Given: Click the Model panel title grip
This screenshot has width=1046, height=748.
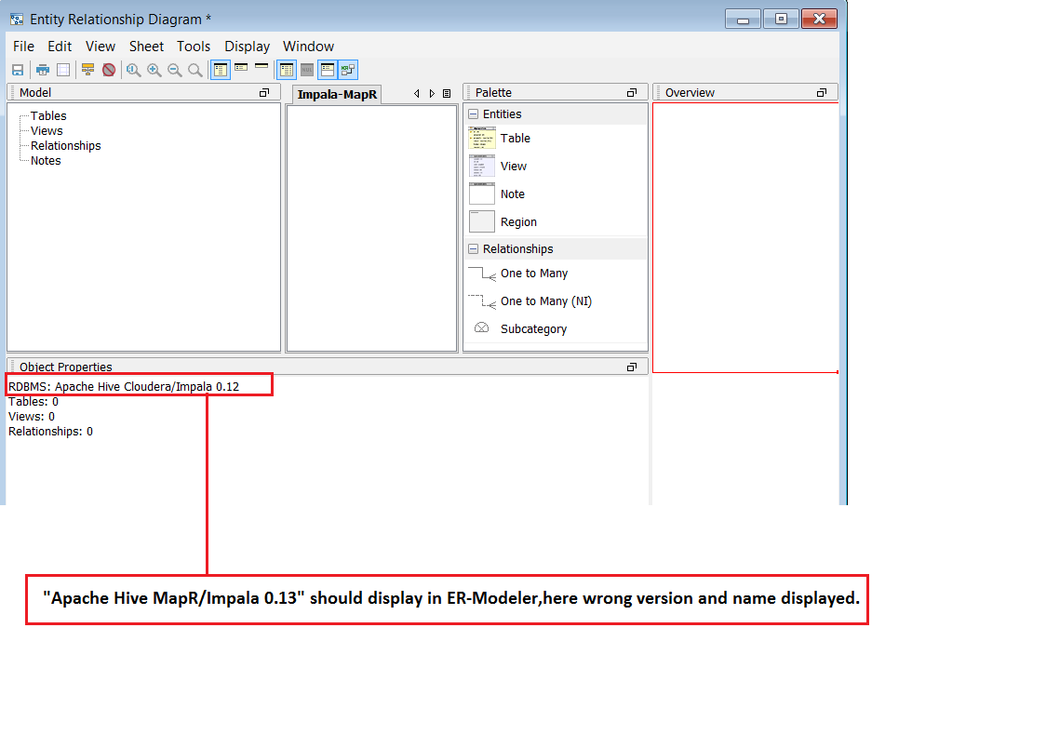Looking at the screenshot, I should pyautogui.click(x=13, y=93).
